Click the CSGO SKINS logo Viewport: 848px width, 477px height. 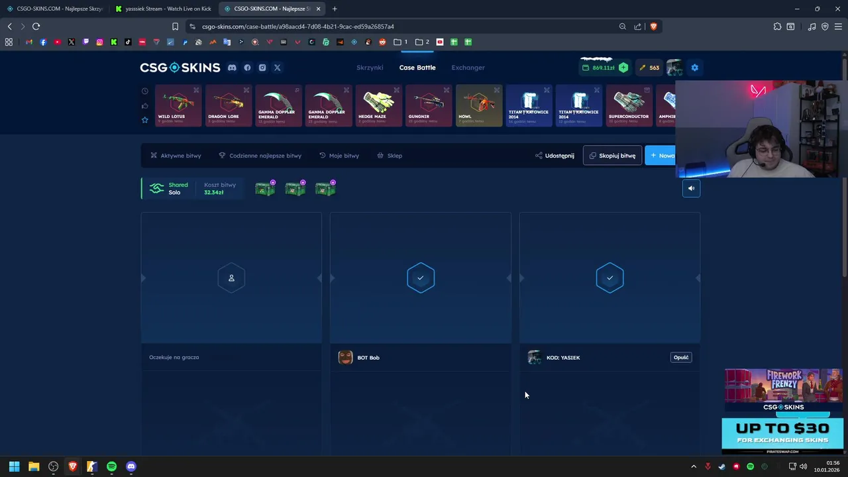point(180,68)
